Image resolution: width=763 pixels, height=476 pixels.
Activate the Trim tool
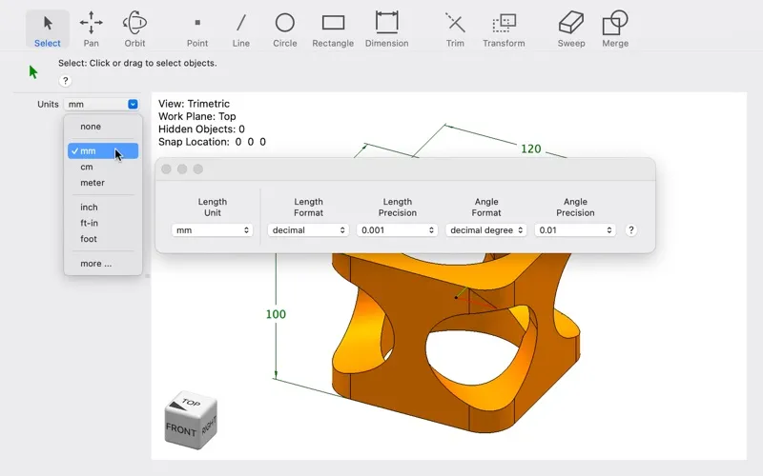tap(455, 30)
